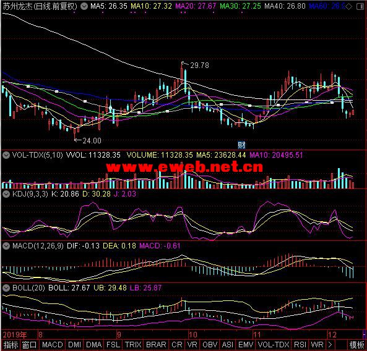
Task: Open the 模板 template button
Action: (x=356, y=345)
